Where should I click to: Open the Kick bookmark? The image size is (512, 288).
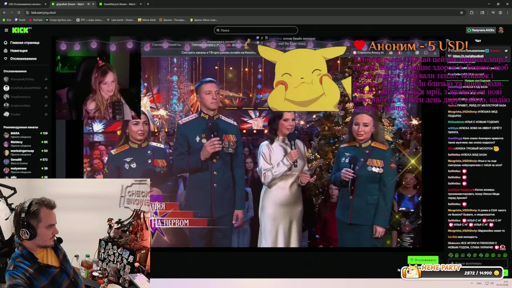coord(7,20)
